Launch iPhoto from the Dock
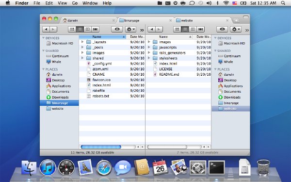Screen dimensions: 291x182 coord(178,167)
